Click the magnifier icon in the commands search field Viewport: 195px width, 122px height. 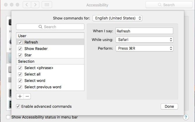click(40, 27)
